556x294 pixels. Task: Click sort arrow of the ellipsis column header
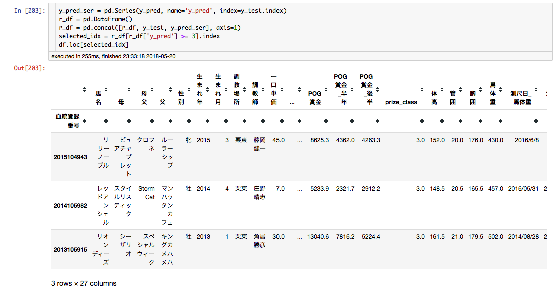point(299,90)
